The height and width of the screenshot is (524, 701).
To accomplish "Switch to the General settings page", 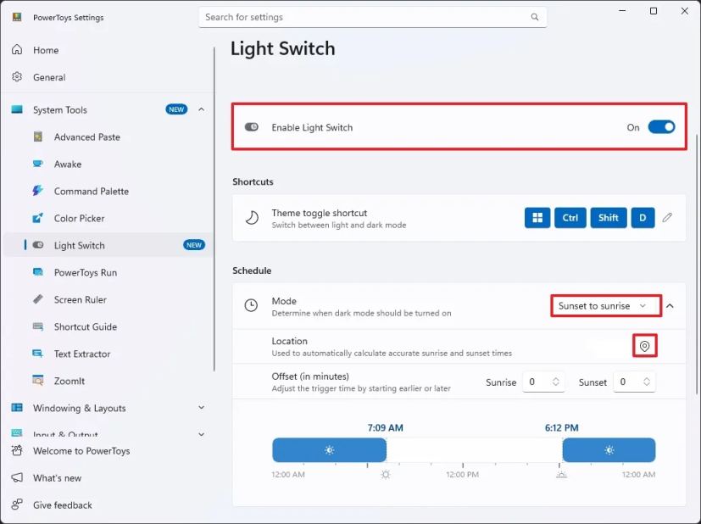I will pos(51,77).
